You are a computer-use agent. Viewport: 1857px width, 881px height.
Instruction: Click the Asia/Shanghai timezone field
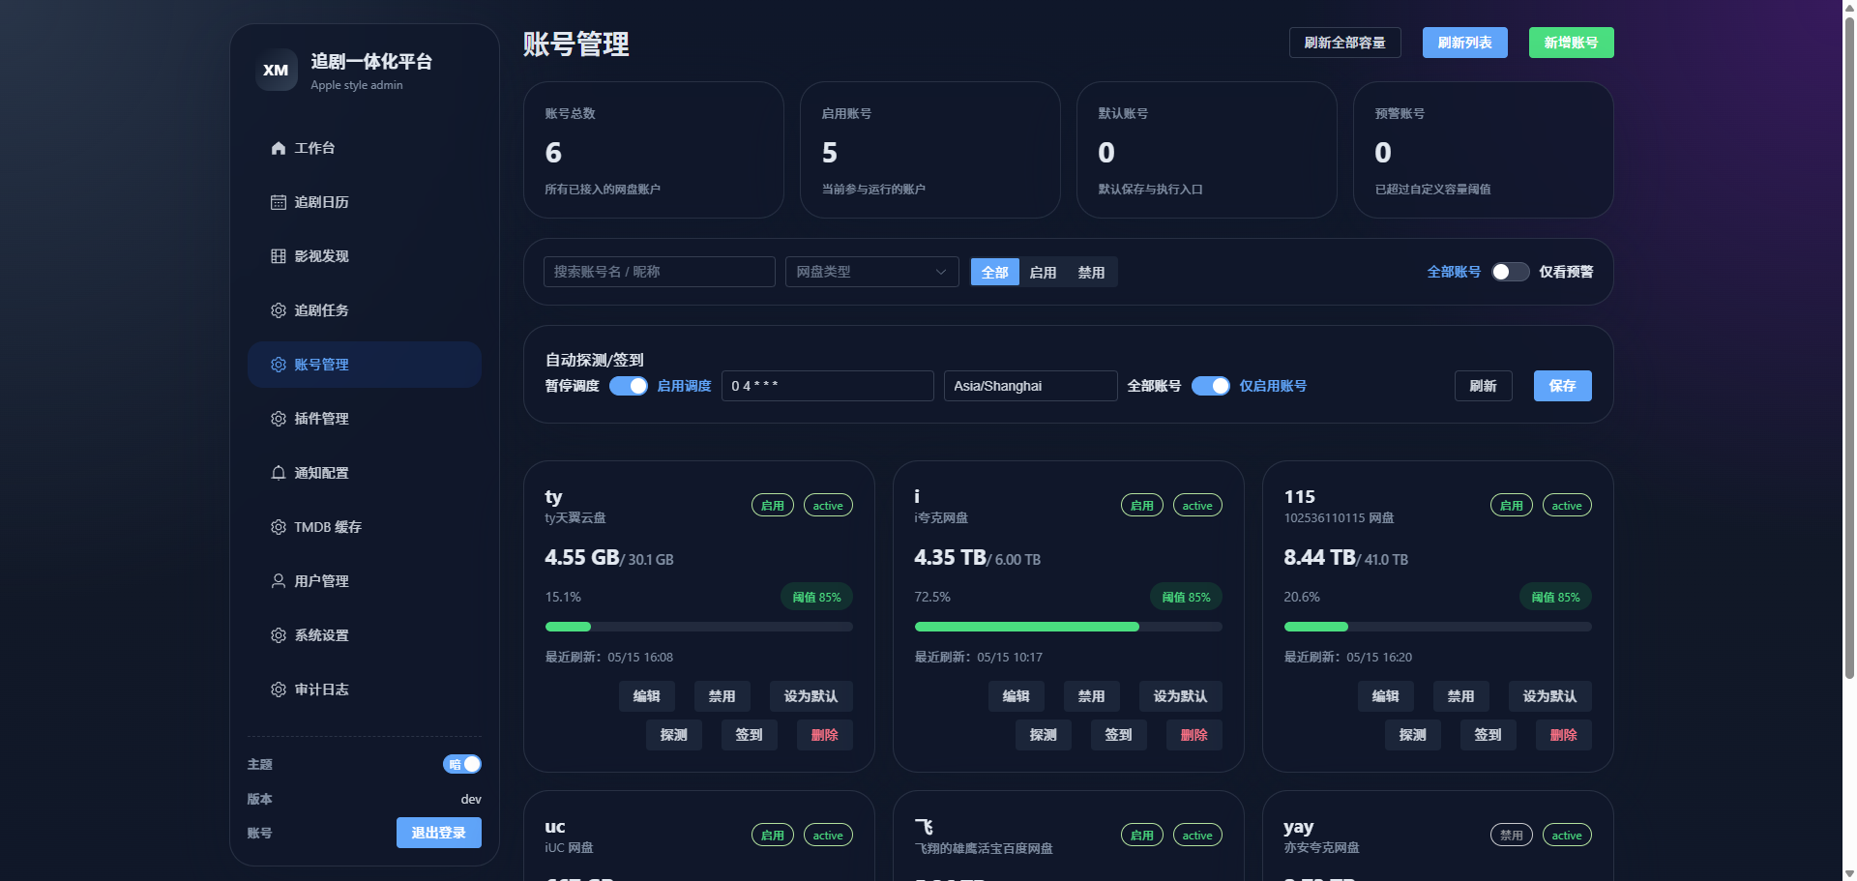(x=1031, y=386)
